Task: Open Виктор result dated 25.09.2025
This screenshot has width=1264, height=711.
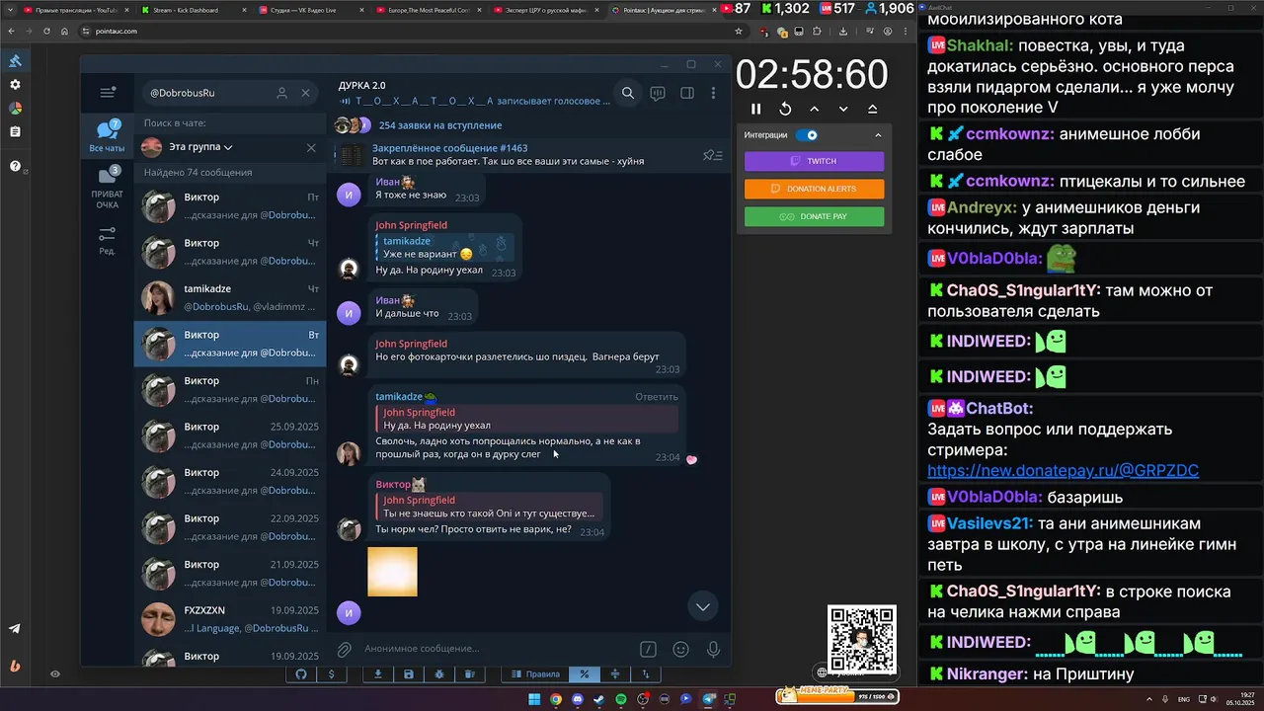Action: 230,435
